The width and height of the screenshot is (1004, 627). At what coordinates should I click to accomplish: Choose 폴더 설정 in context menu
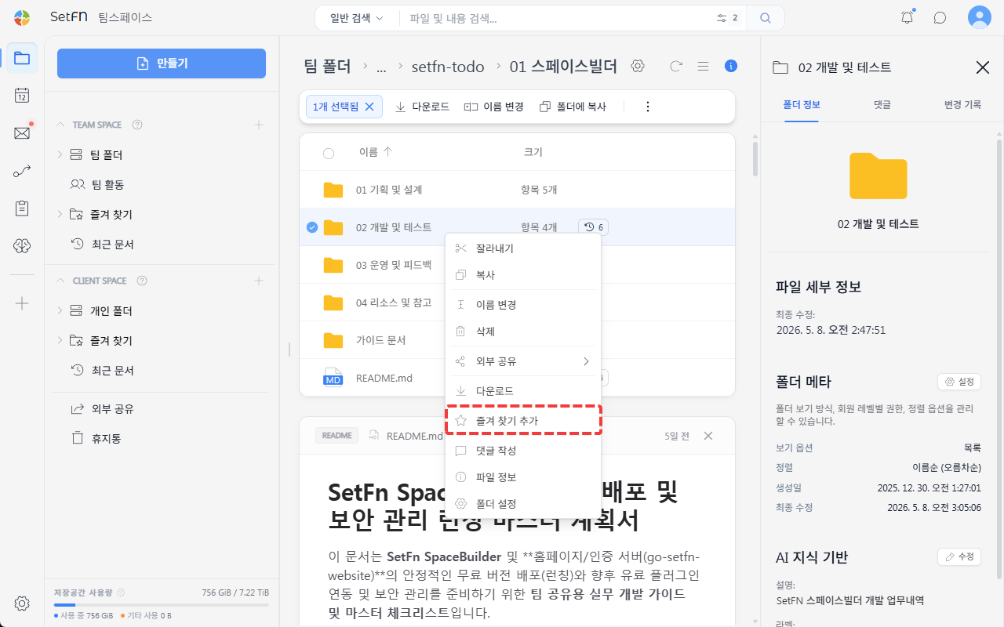(523, 503)
